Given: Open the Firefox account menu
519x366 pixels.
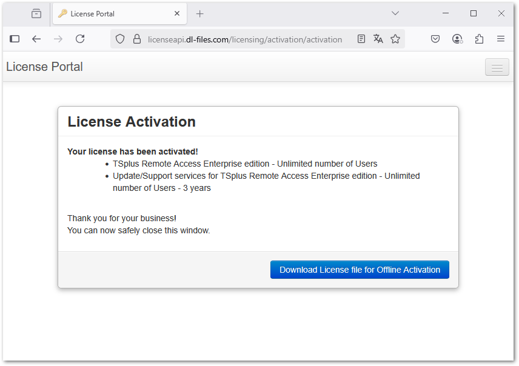Looking at the screenshot, I should click(457, 39).
